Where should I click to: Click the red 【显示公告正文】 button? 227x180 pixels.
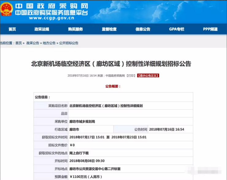pos(148,76)
